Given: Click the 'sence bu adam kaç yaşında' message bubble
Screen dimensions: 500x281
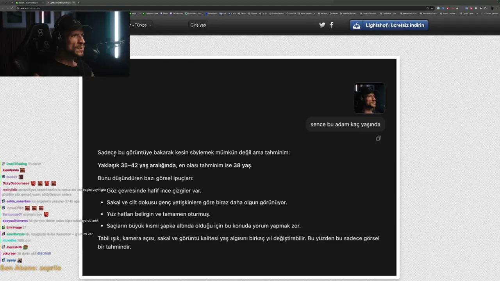Looking at the screenshot, I should click(345, 124).
